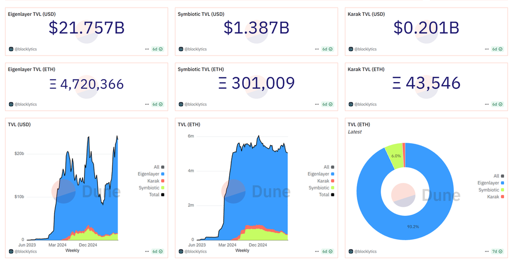This screenshot has height=262, width=513.
Task: Open the three-dot menu on Karak TVL (ETH) card
Action: 487,104
